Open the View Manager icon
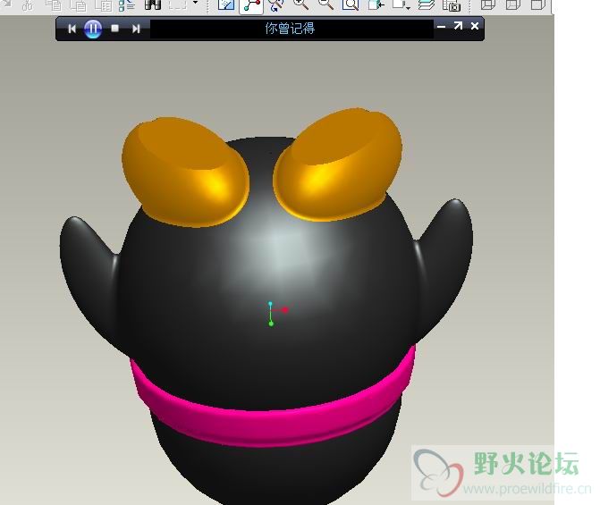The height and width of the screenshot is (505, 600). pos(452,5)
